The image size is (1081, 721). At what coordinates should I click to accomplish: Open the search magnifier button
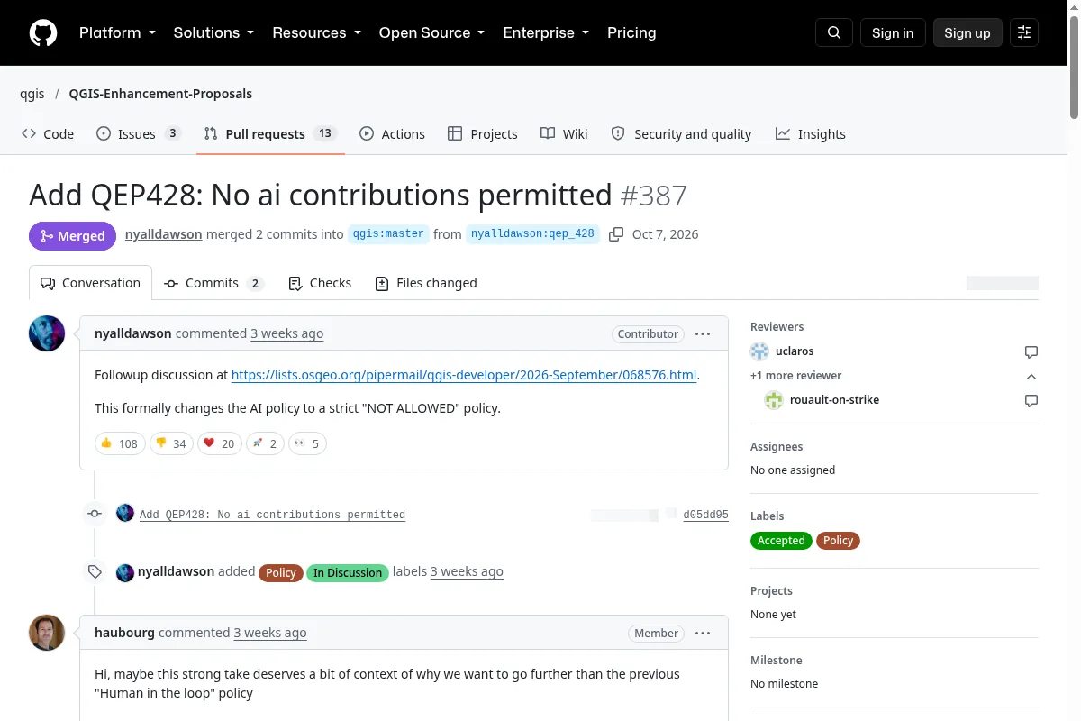click(x=834, y=33)
